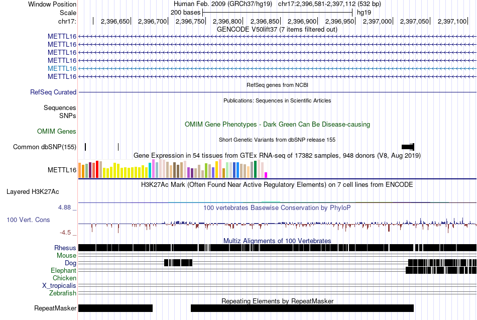The height and width of the screenshot is (320, 477).
Task: Click 'Multiz Alignments of 100 Vertebrates' title
Action: (277, 241)
